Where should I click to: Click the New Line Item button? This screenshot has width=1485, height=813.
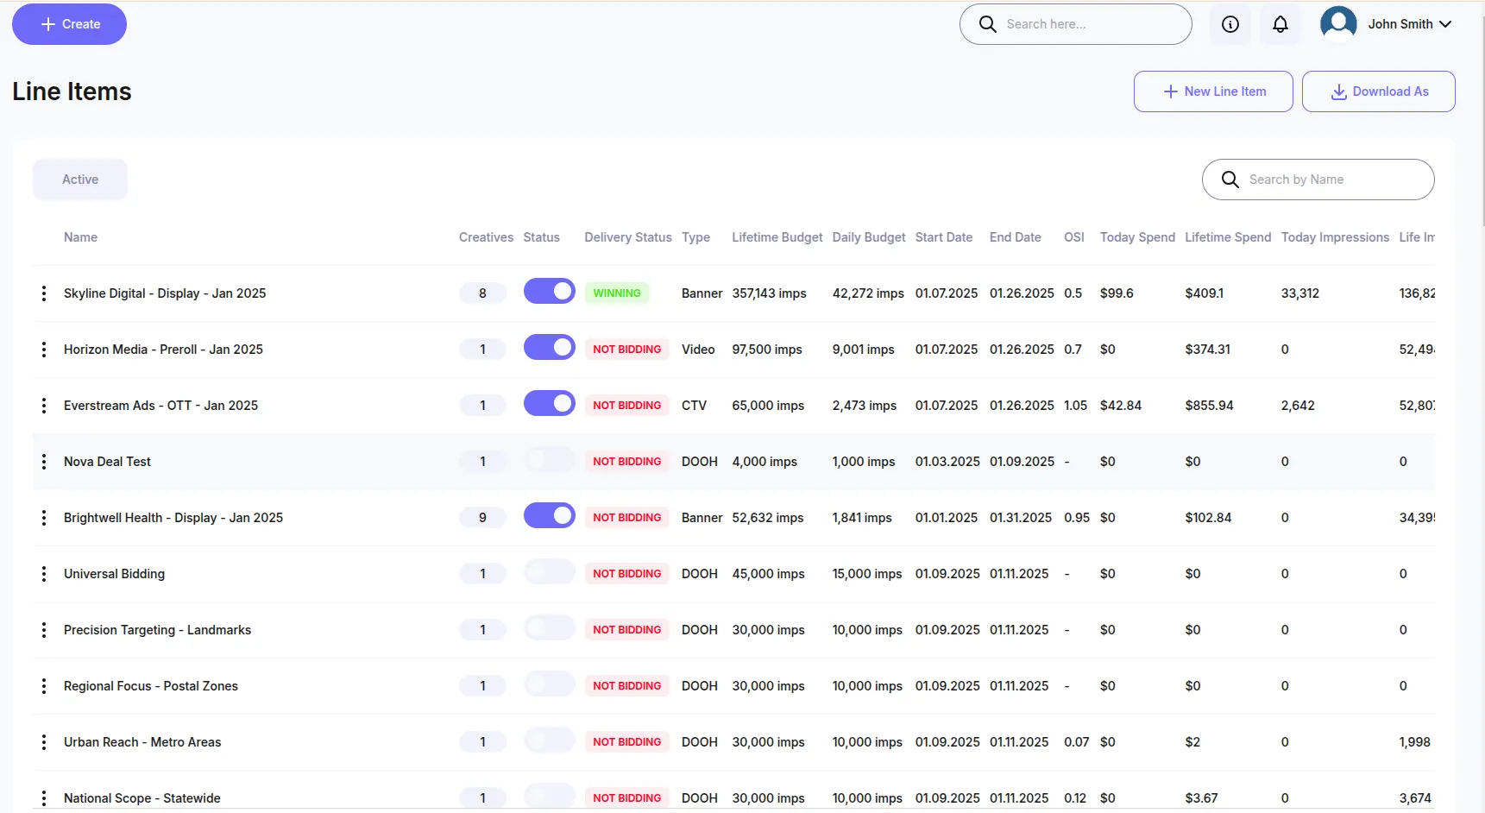click(1213, 91)
